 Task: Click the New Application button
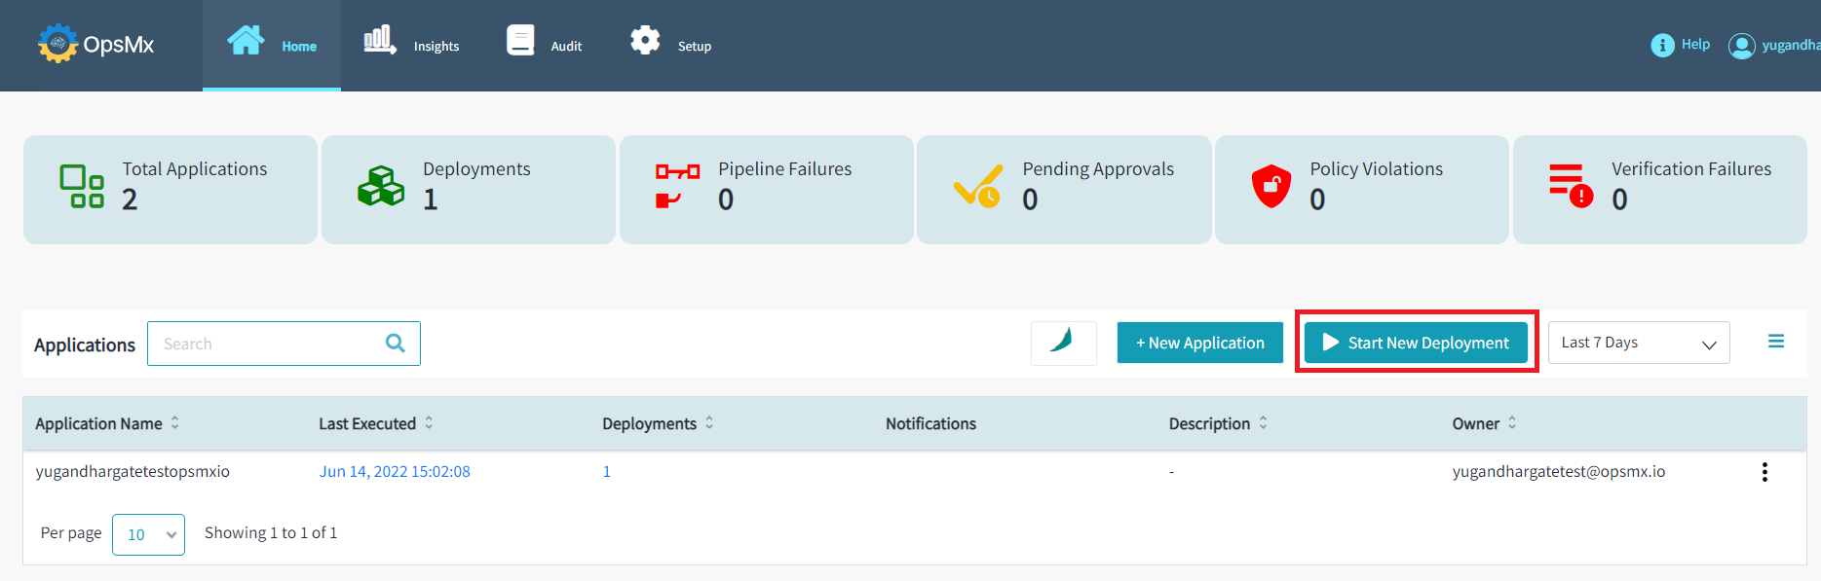[1199, 343]
